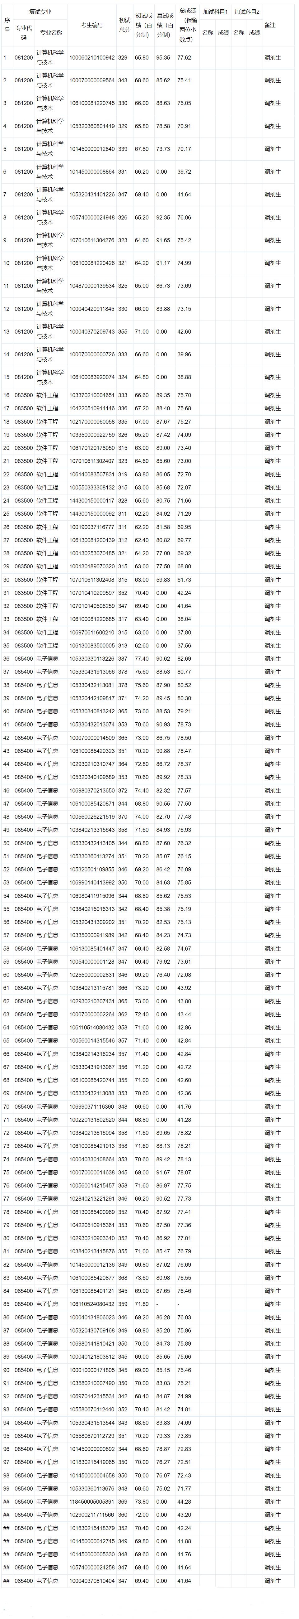The height and width of the screenshot is (1619, 299).
Task: Select candidate number 102930210310747
Action: pos(91,764)
